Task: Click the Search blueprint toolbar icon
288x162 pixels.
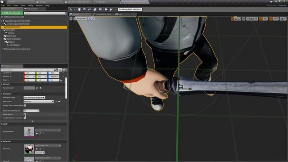Action: (89, 9)
